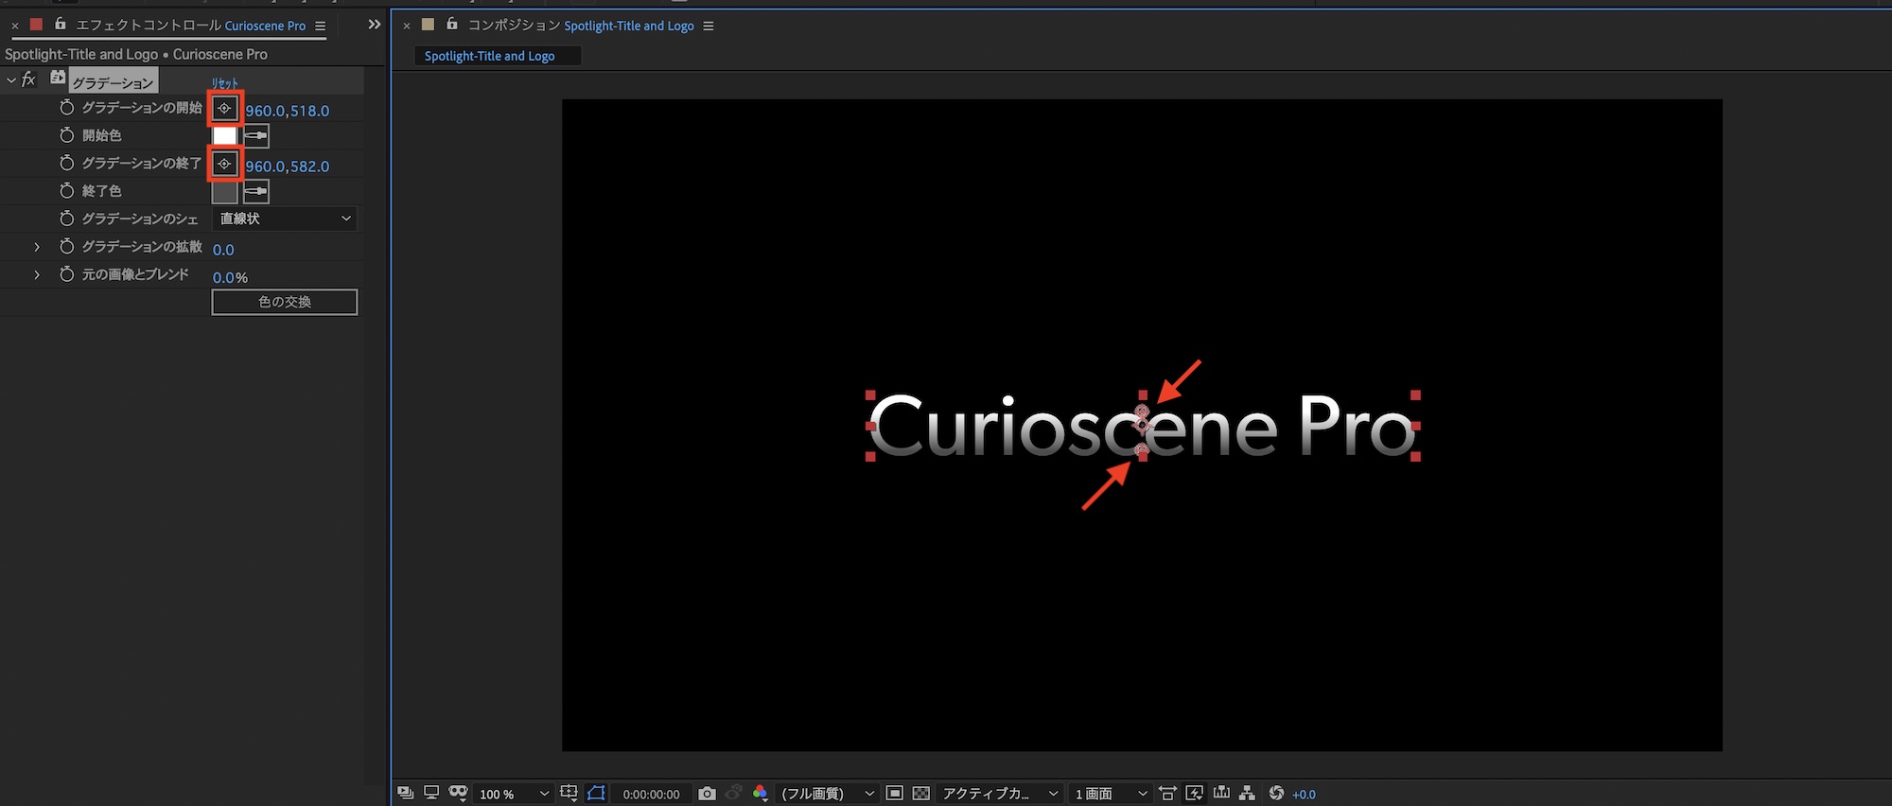Open the 直線状 gradient shape dropdown
1892x806 pixels.
click(x=285, y=219)
